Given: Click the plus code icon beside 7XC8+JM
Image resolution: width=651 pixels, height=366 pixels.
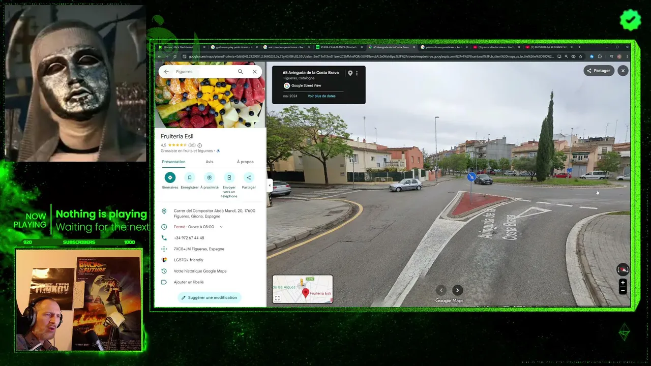Looking at the screenshot, I should (x=164, y=249).
